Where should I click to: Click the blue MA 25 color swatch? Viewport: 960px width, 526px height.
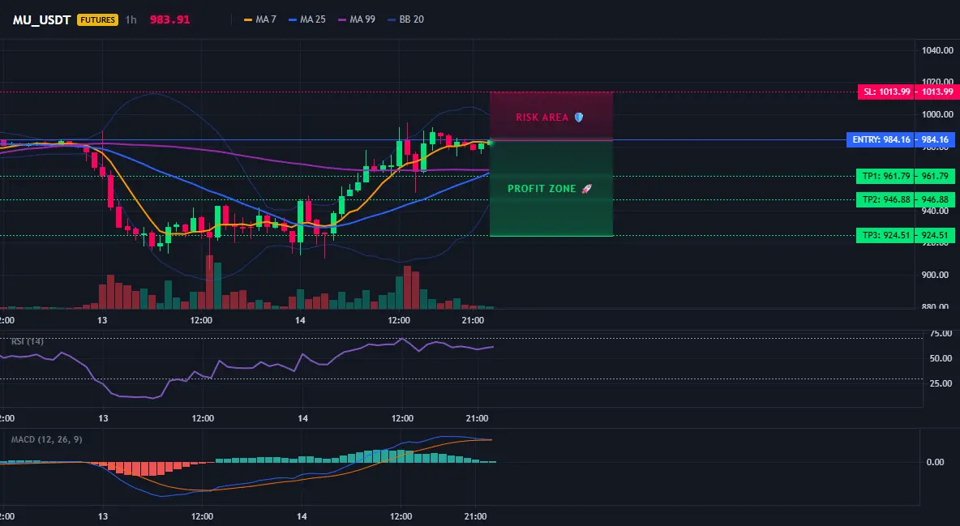(x=293, y=20)
